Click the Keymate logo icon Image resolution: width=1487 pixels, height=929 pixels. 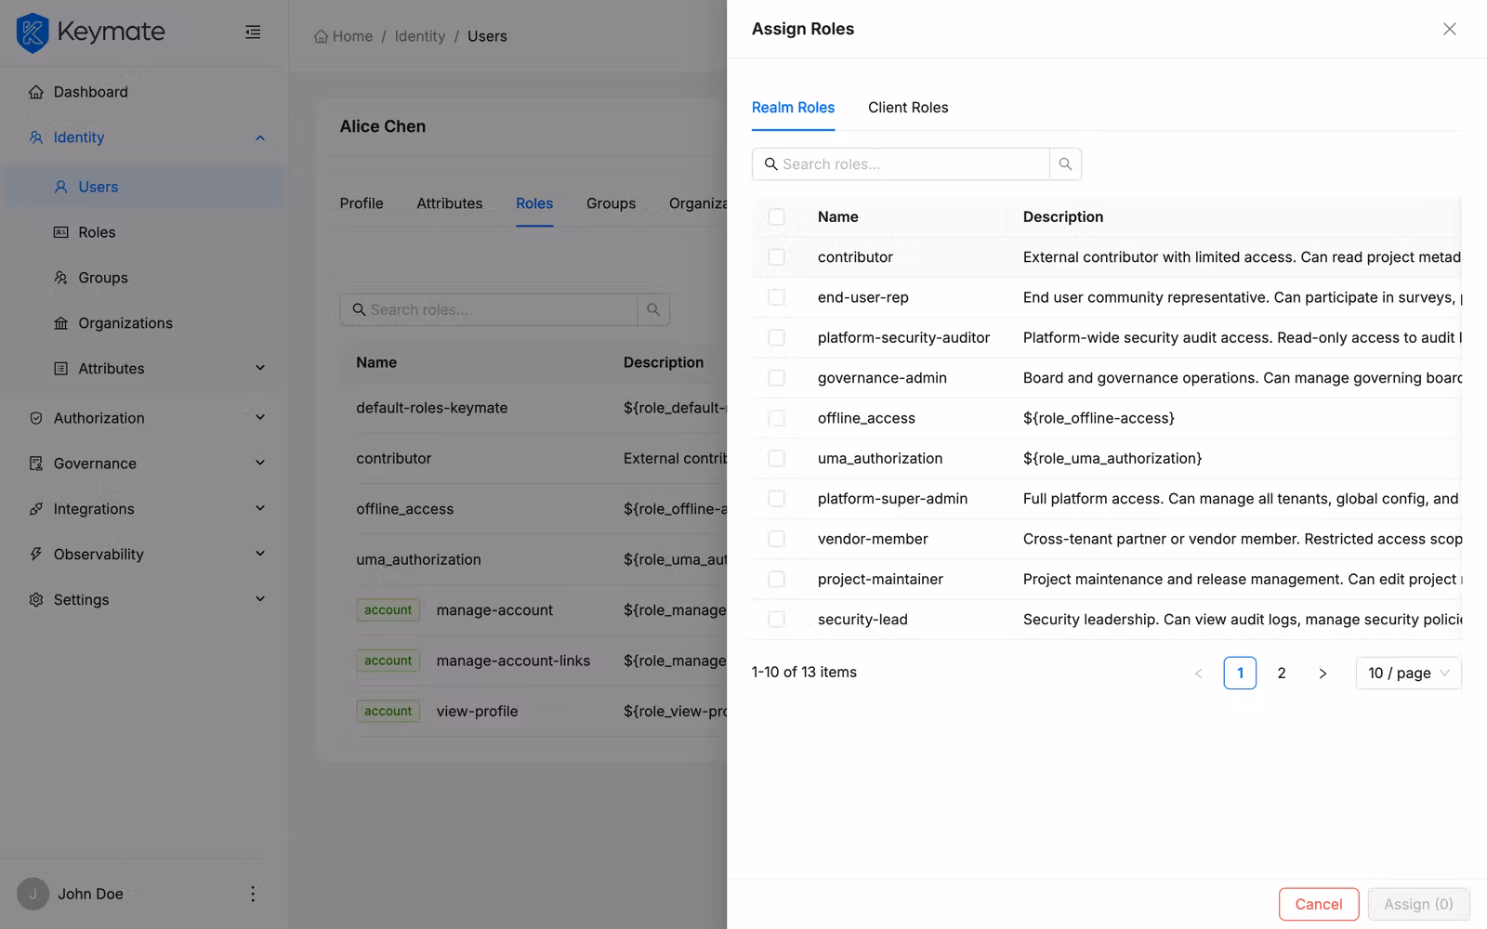[32, 33]
